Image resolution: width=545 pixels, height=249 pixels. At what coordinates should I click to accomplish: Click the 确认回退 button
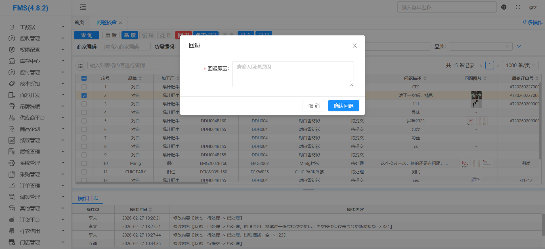click(x=343, y=106)
